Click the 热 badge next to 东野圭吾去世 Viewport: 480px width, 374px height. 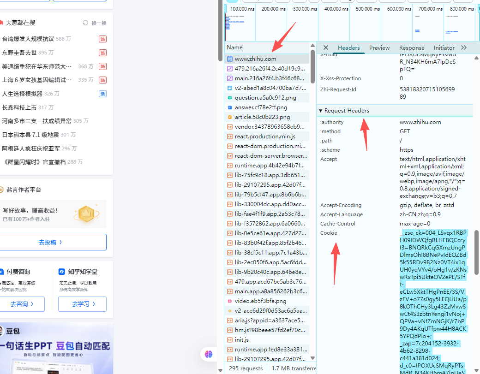coord(102,53)
